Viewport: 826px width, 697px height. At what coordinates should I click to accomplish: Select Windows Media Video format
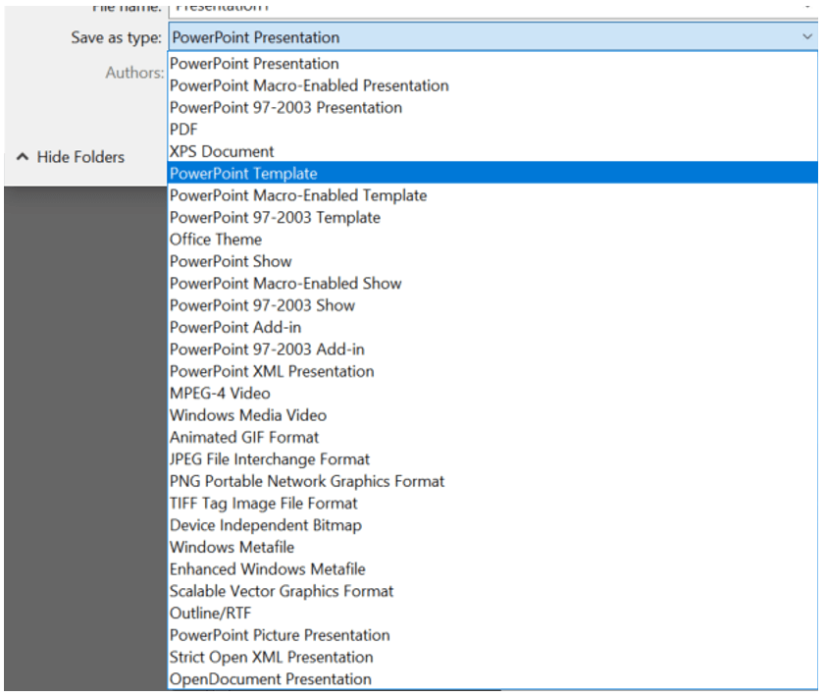pos(248,415)
